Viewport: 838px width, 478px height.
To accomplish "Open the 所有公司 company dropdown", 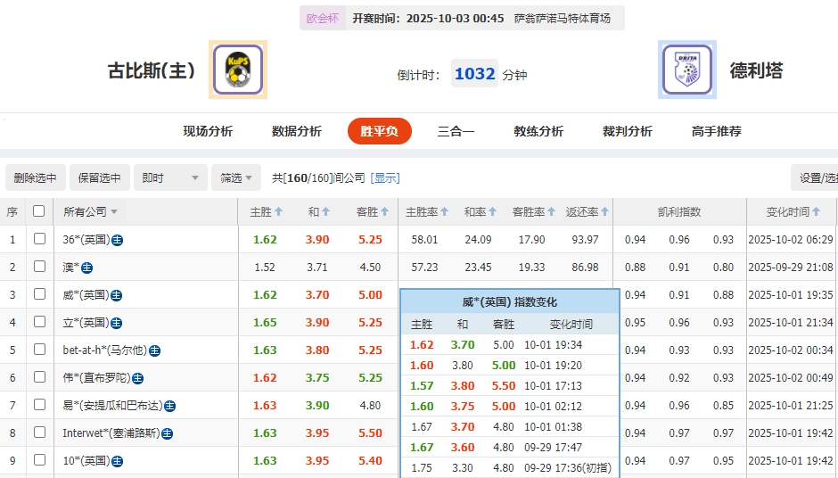I will pos(90,212).
